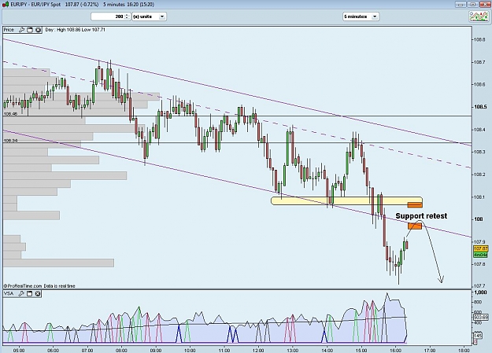The height and width of the screenshot is (353, 492).
Task: Click the ProRealTime.com data notice
Action: coord(39,286)
